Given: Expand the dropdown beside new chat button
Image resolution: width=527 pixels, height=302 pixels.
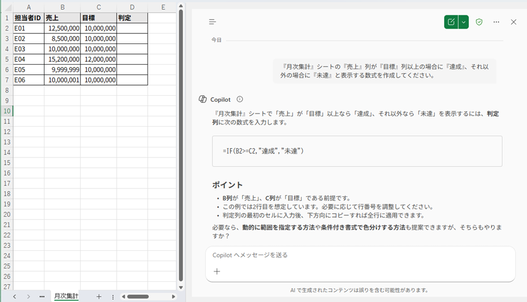Looking at the screenshot, I should click(x=464, y=22).
